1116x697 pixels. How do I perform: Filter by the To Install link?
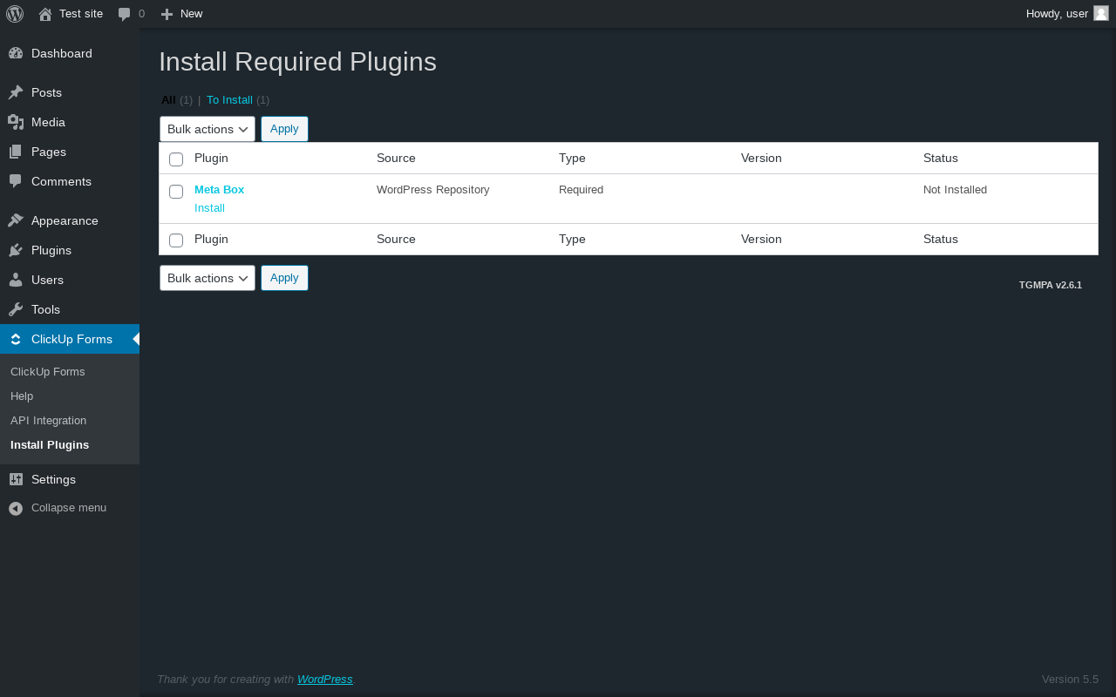click(x=229, y=100)
